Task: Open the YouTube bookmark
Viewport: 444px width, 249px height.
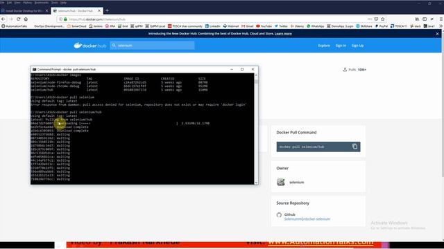Action: pos(264,26)
